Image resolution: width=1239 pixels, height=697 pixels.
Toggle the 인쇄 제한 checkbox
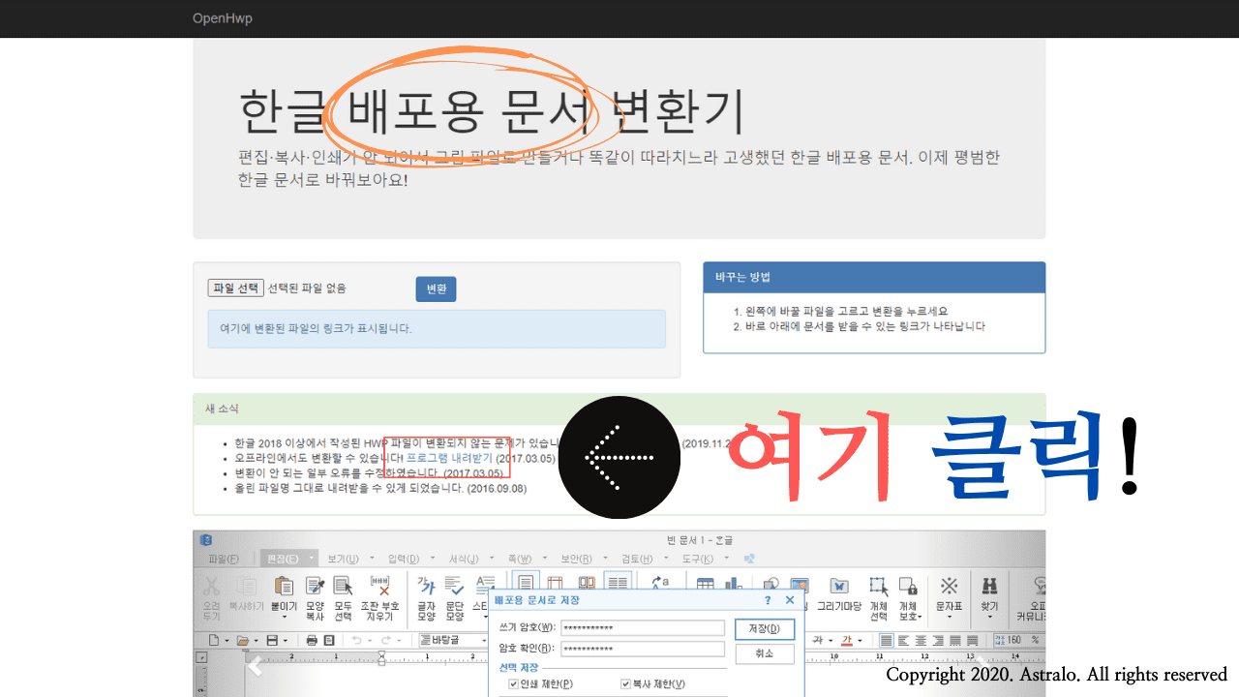[x=513, y=684]
